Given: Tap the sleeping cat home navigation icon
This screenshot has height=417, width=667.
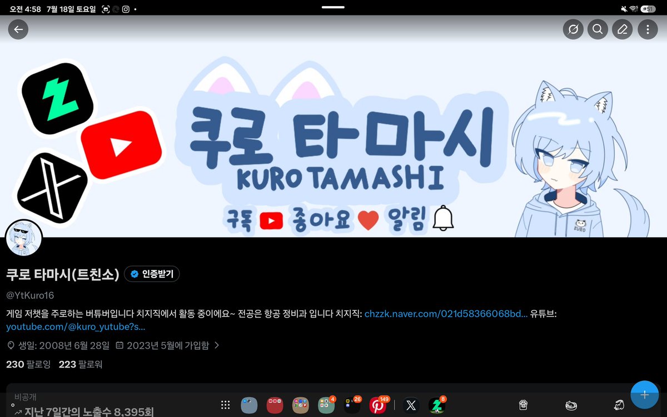Looking at the screenshot, I should point(571,405).
